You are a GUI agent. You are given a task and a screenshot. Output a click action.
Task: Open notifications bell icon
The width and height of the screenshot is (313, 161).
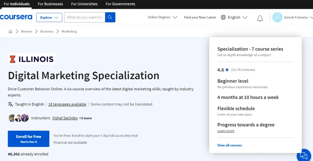[260, 18]
